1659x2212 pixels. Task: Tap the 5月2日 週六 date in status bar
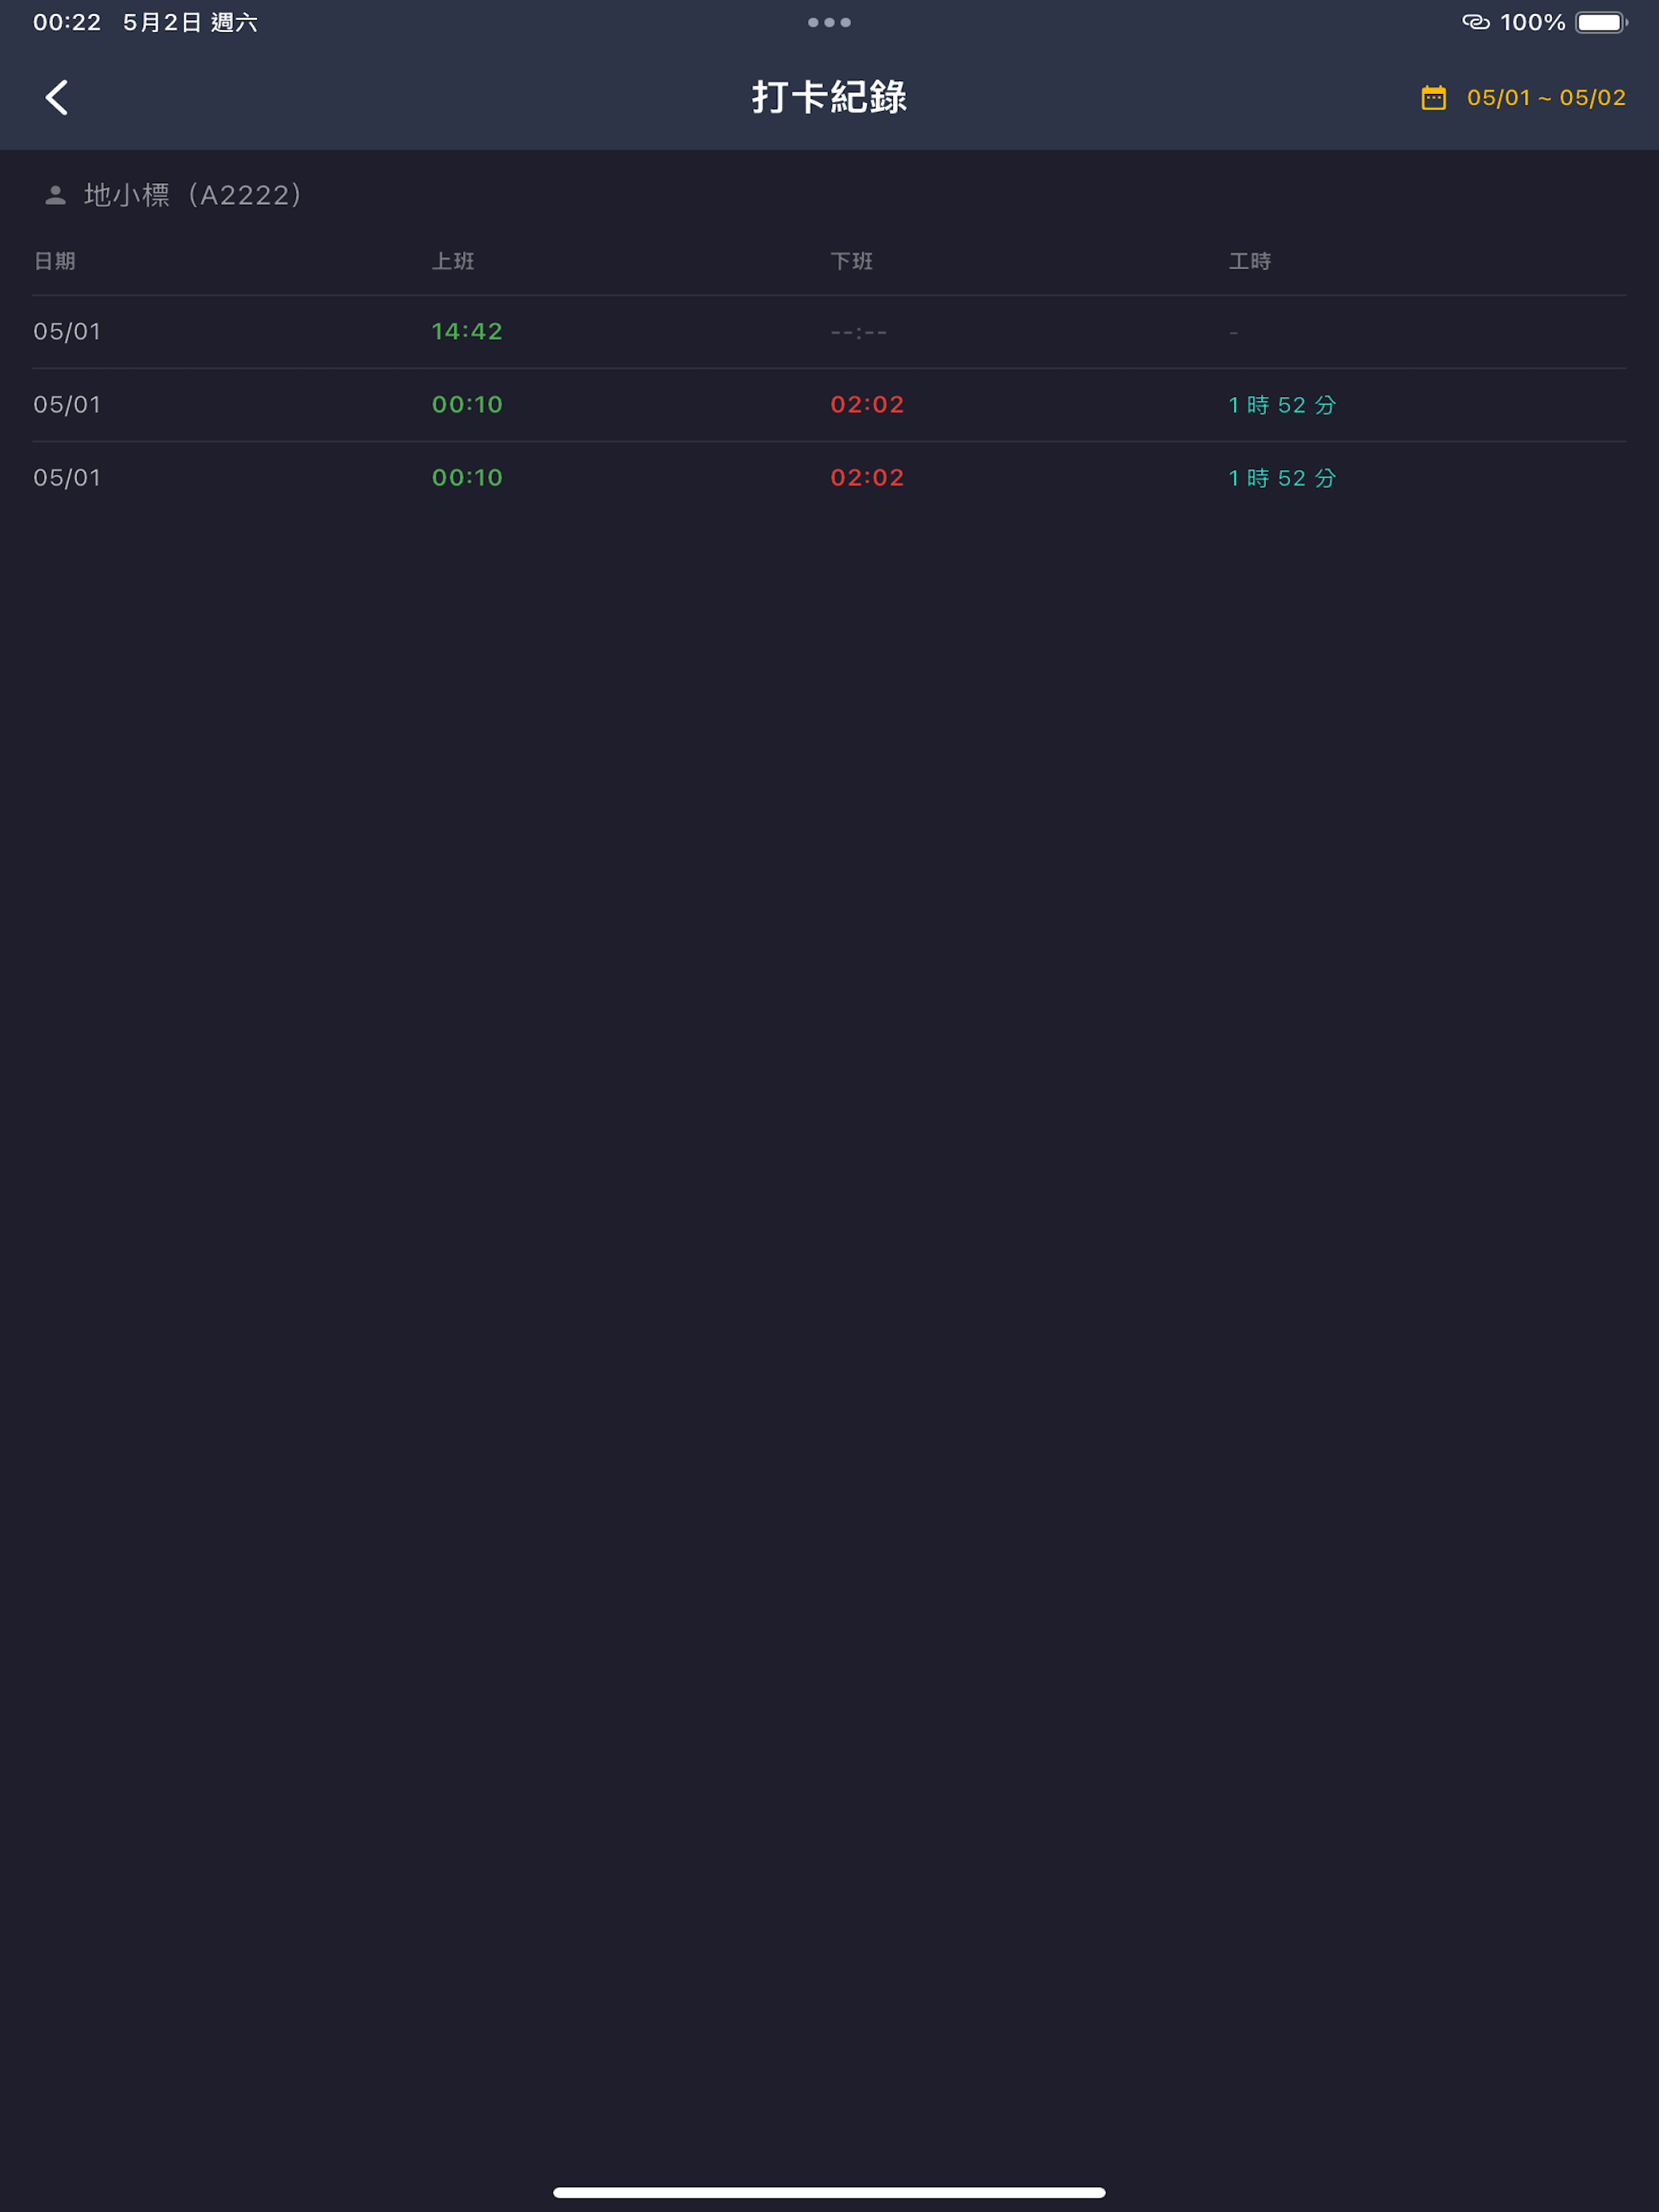[190, 22]
